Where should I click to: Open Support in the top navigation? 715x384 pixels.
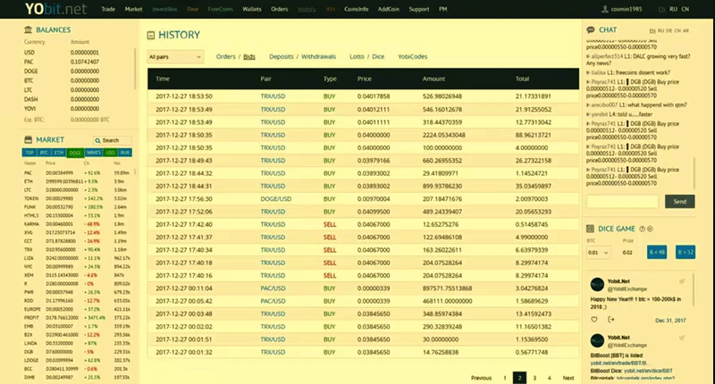click(x=418, y=9)
